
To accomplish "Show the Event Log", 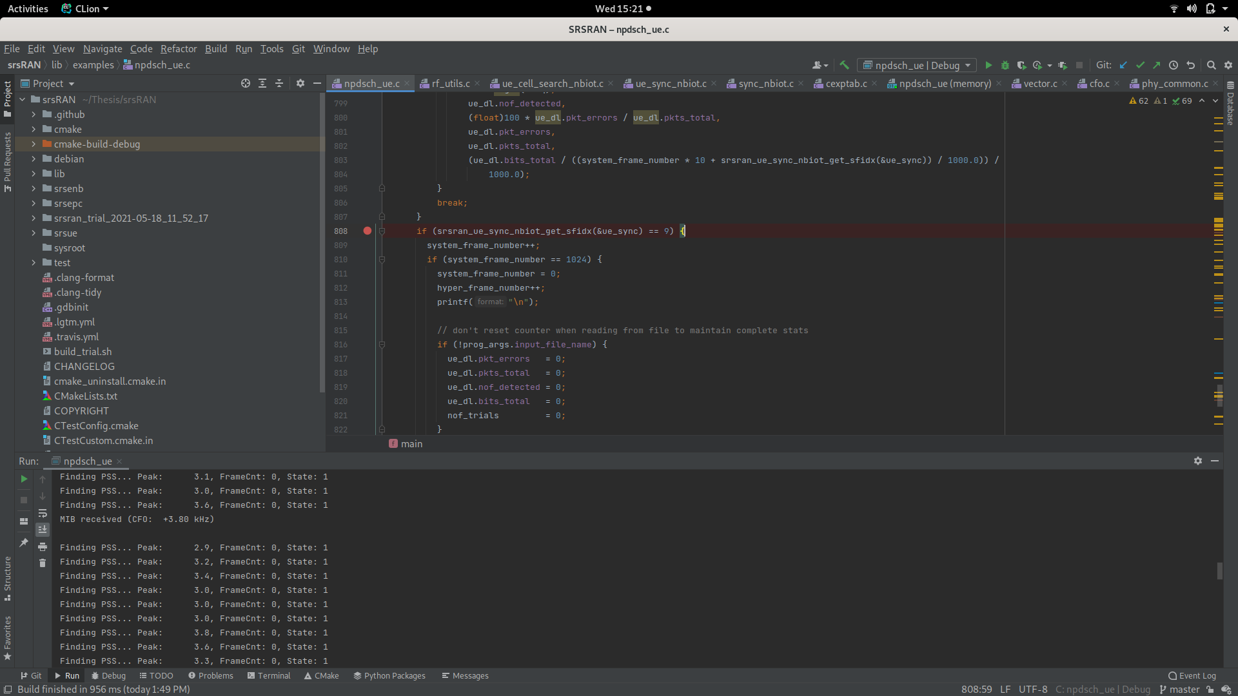I will (1192, 675).
